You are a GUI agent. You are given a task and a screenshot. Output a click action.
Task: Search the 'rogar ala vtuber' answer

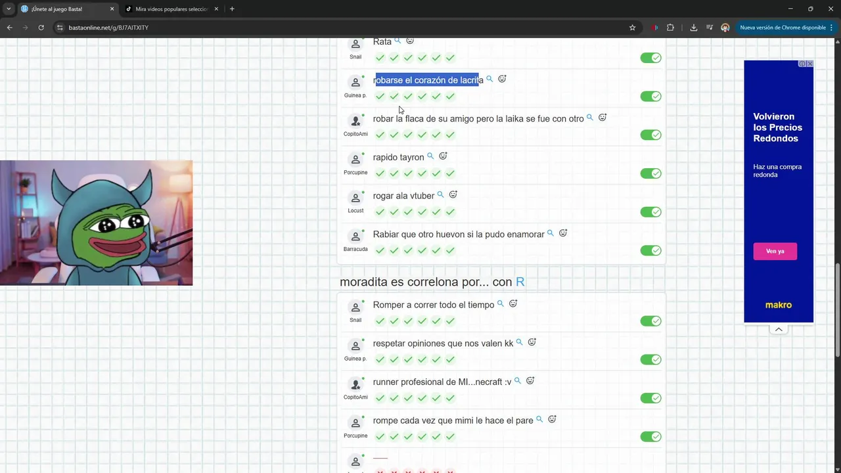(x=441, y=195)
